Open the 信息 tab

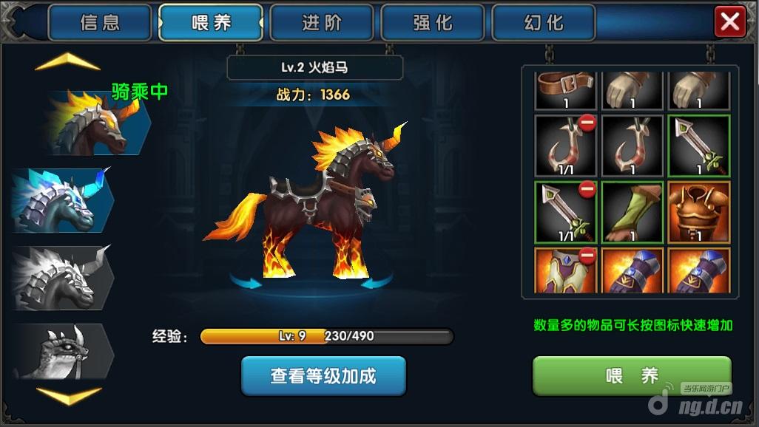coord(100,22)
